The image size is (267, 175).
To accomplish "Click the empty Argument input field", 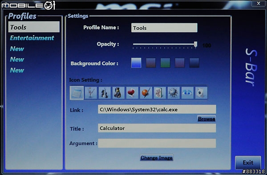I will 157,143.
